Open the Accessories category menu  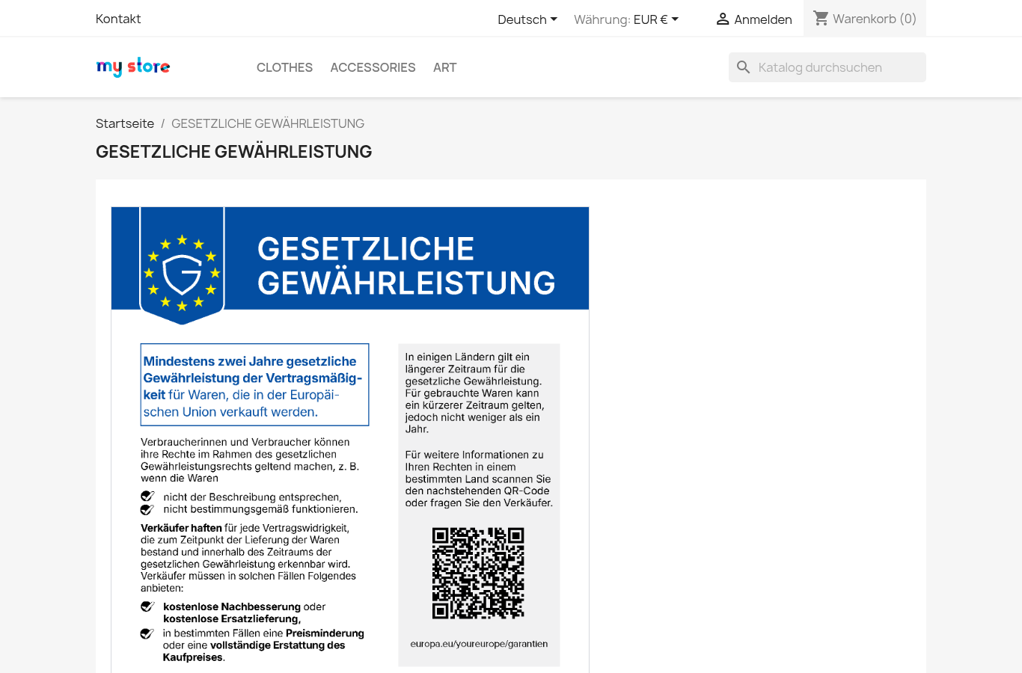[x=373, y=67]
